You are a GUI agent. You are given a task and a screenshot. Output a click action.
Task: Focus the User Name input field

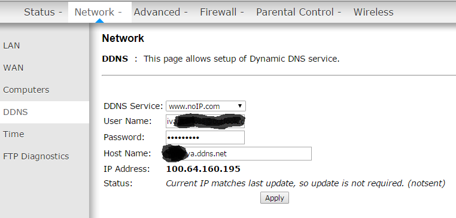click(x=205, y=122)
